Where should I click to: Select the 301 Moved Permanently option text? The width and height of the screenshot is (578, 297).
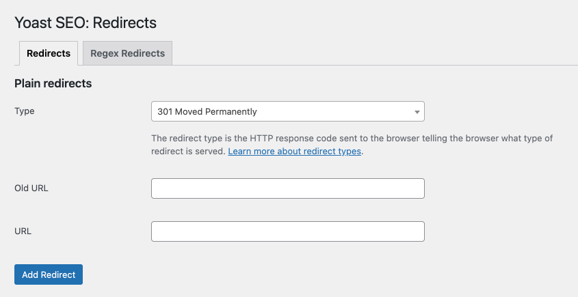click(207, 111)
